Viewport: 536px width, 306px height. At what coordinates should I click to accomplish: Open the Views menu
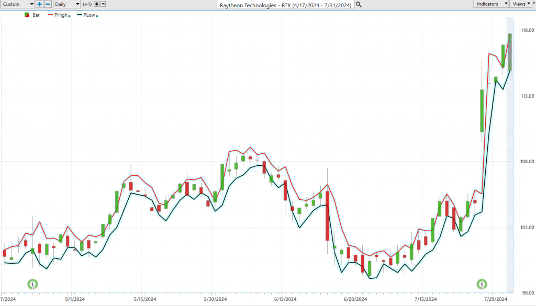pos(520,4)
